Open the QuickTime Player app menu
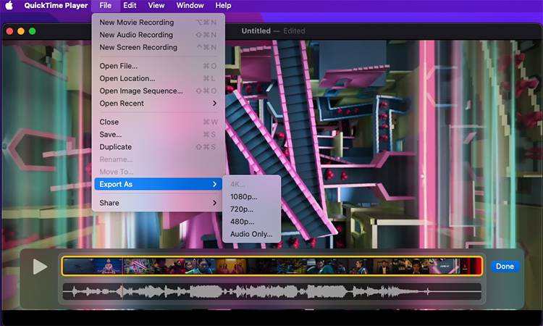The width and height of the screenshot is (543, 326). pyautogui.click(x=56, y=6)
